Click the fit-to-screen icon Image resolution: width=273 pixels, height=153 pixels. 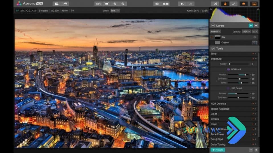[106, 4]
